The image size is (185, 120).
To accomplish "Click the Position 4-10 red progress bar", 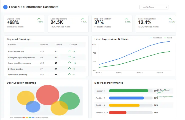I will (118, 113).
